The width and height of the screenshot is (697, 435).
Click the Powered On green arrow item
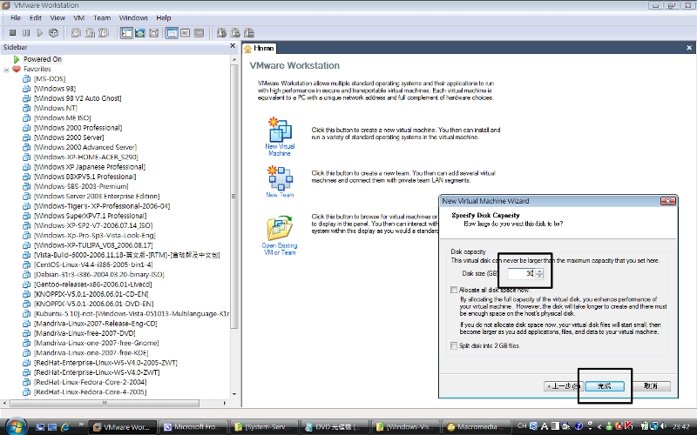(x=17, y=59)
